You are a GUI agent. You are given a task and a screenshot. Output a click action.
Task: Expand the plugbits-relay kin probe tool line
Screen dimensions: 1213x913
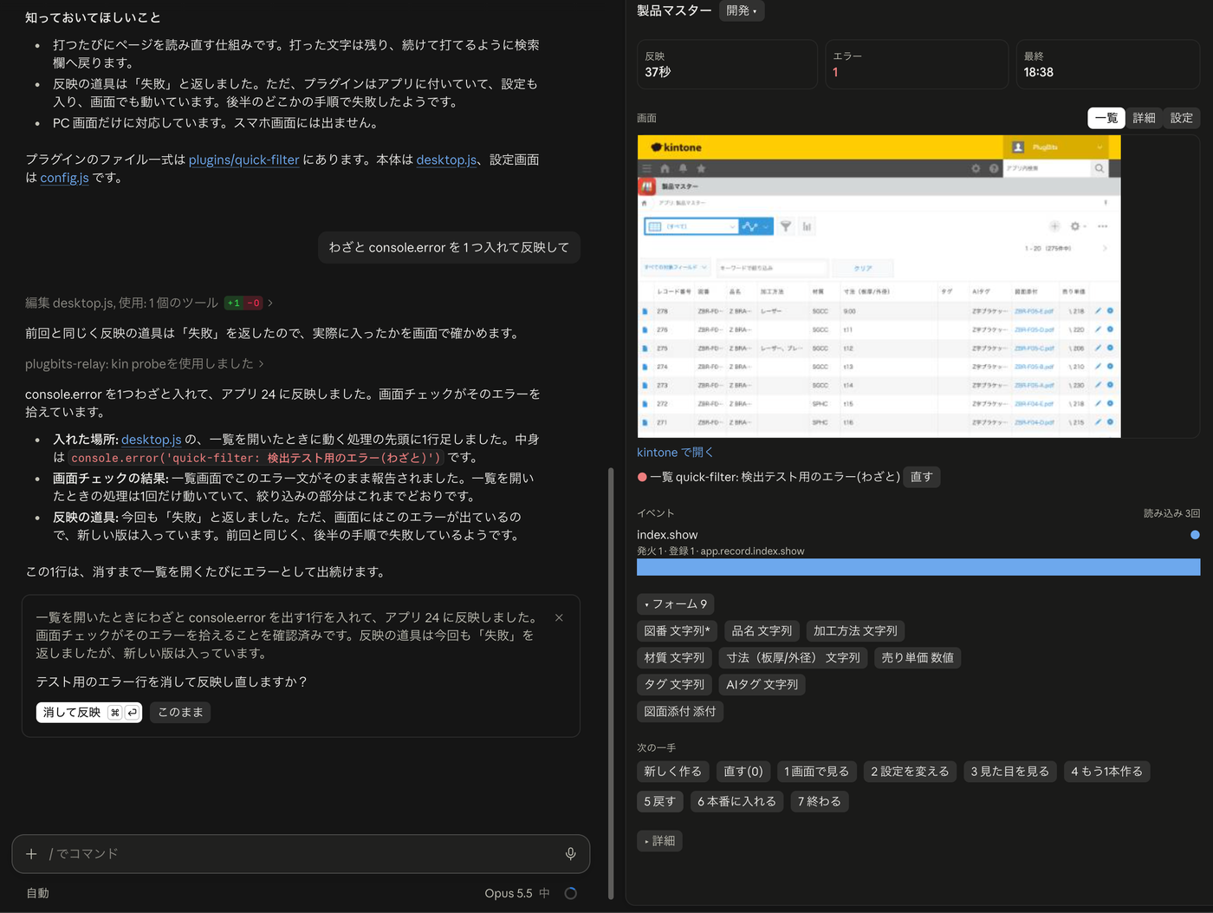[x=145, y=363]
